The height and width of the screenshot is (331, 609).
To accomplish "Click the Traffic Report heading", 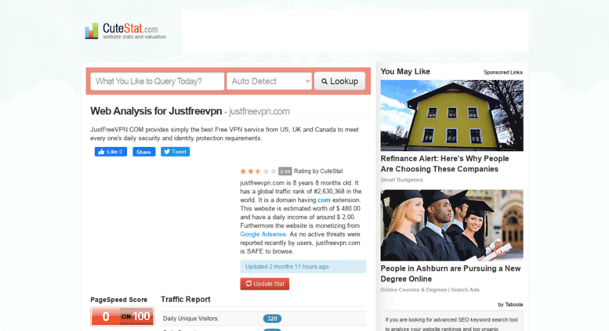I will tap(186, 300).
